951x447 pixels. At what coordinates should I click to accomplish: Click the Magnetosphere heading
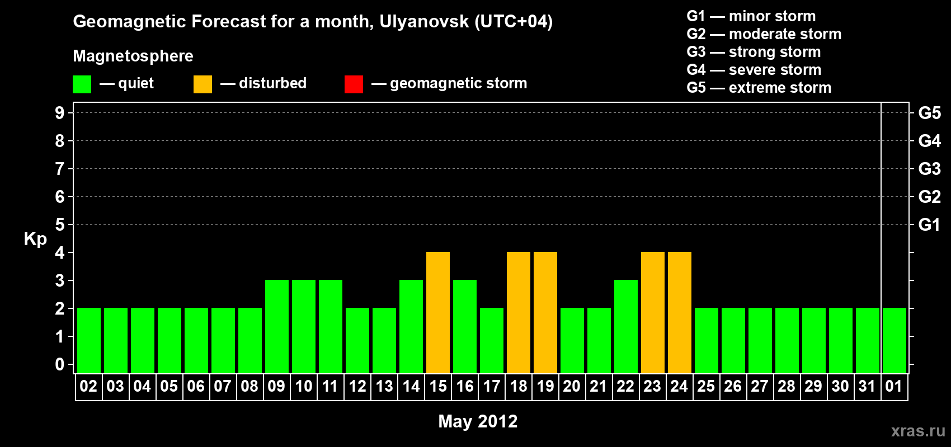coord(133,56)
